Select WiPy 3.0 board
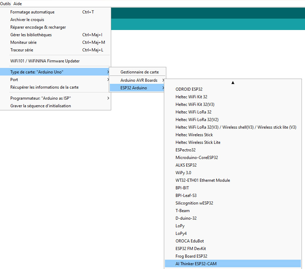This screenshot has height=269, width=305. coord(233,173)
